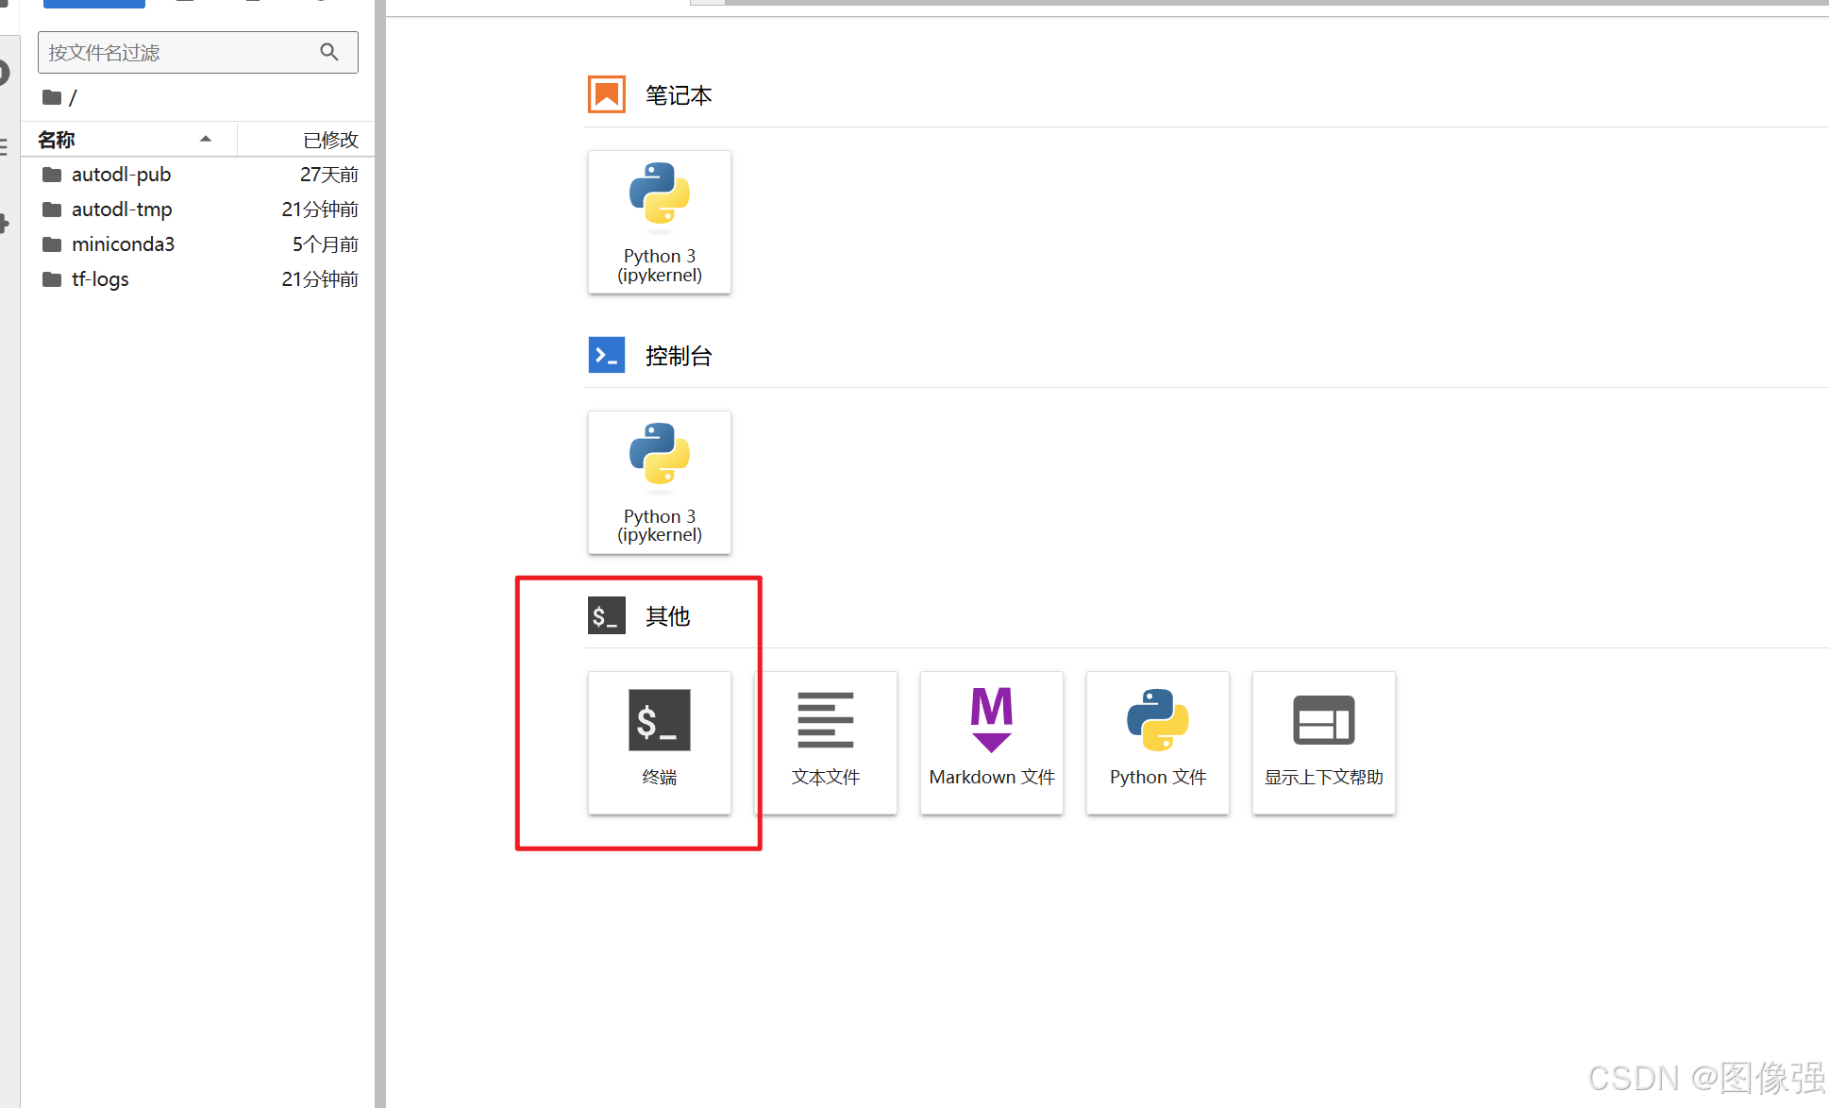
Task: Click the blue button above the file filter
Action: point(94,4)
